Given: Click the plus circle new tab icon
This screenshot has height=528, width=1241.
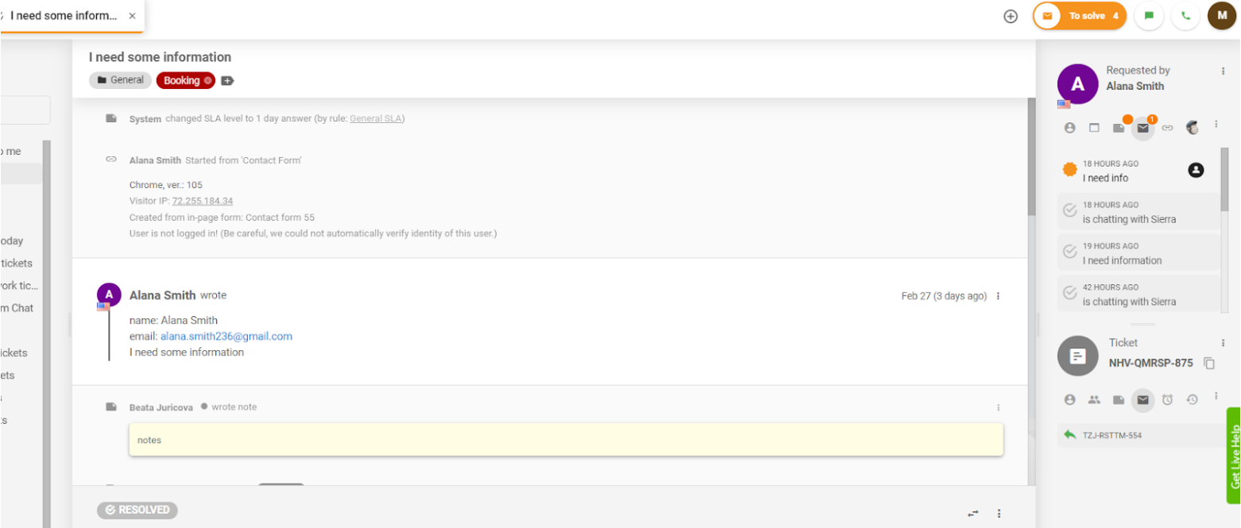Looking at the screenshot, I should pyautogui.click(x=1011, y=16).
